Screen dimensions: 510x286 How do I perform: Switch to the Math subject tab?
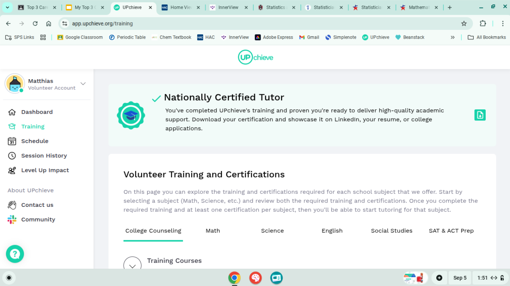coord(213,231)
